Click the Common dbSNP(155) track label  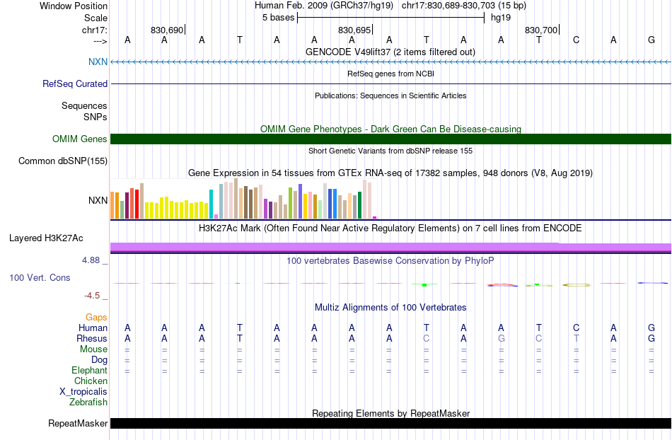tap(63, 161)
